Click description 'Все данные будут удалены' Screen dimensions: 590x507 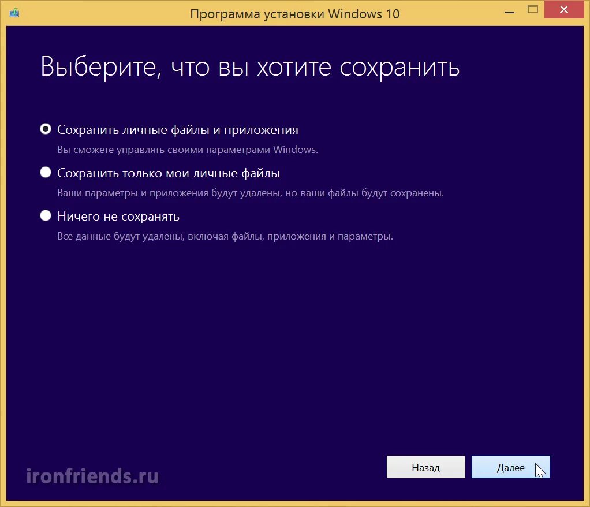(121, 236)
